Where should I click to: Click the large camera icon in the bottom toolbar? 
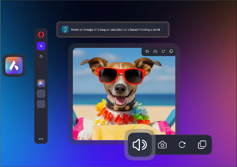coord(162,145)
